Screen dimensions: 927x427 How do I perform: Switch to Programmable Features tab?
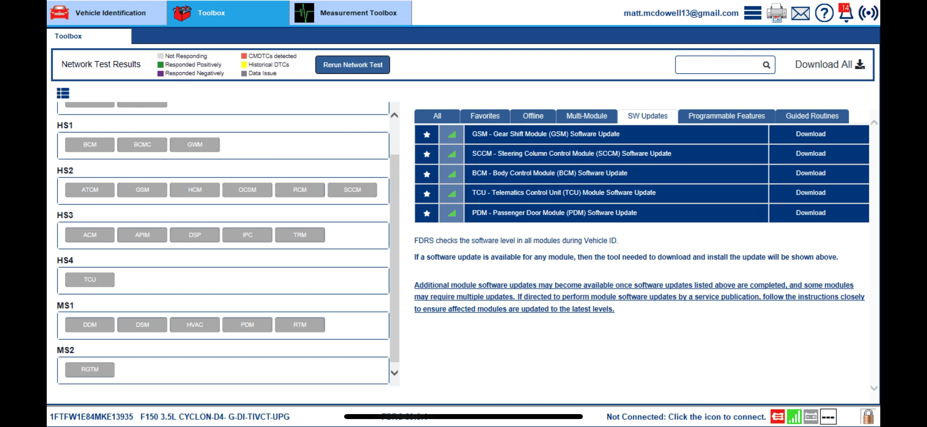[726, 116]
